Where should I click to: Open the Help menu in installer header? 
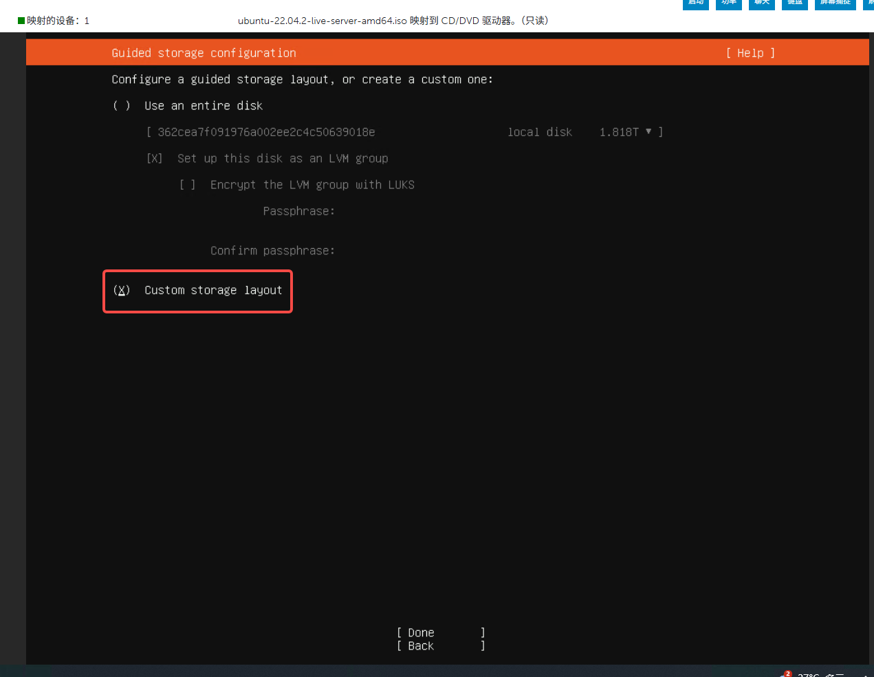tap(750, 53)
